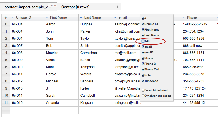Toggle the Force fit columns option

[x=143, y=90]
